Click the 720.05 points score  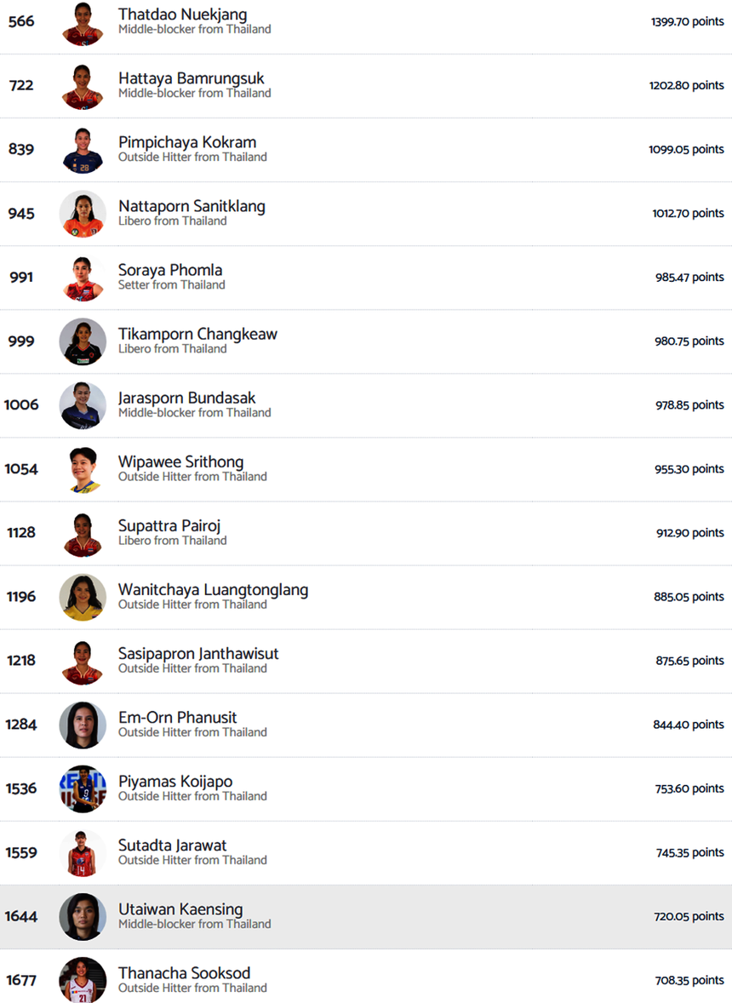[689, 916]
